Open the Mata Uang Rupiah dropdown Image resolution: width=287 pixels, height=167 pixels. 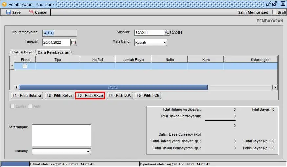pos(150,42)
